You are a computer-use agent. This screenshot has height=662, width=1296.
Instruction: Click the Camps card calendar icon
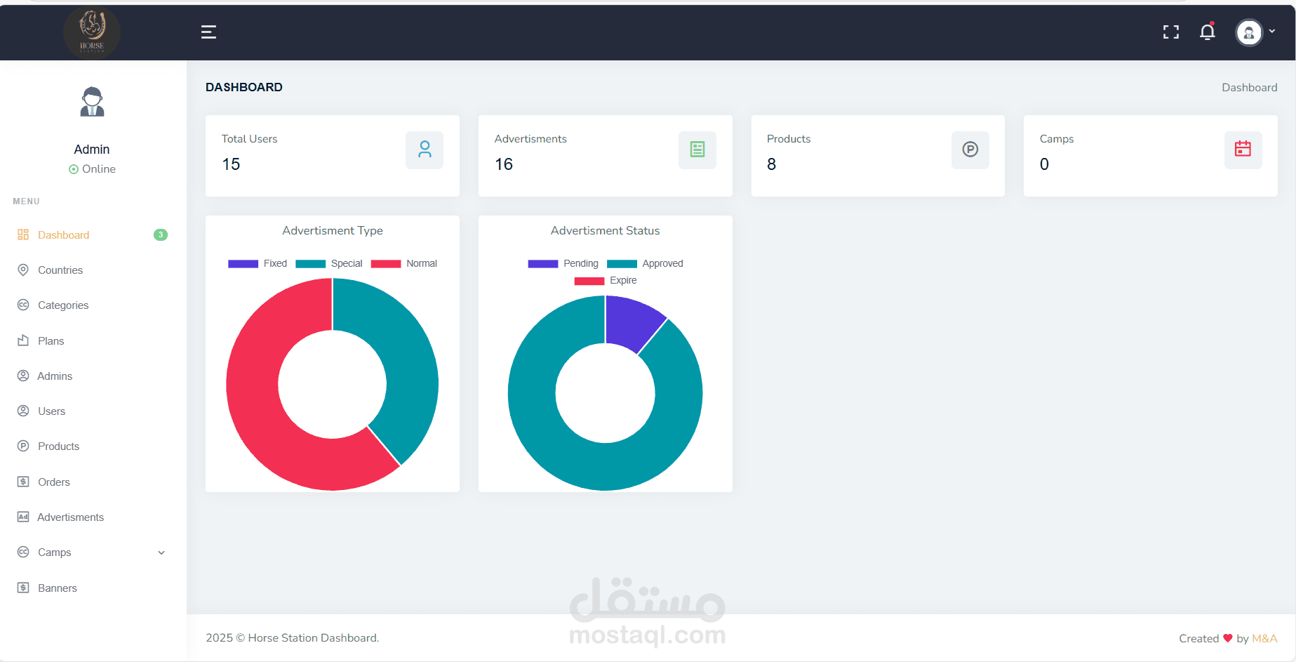[x=1243, y=150]
